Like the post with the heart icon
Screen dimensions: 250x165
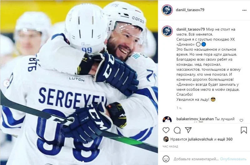(x=166, y=130)
